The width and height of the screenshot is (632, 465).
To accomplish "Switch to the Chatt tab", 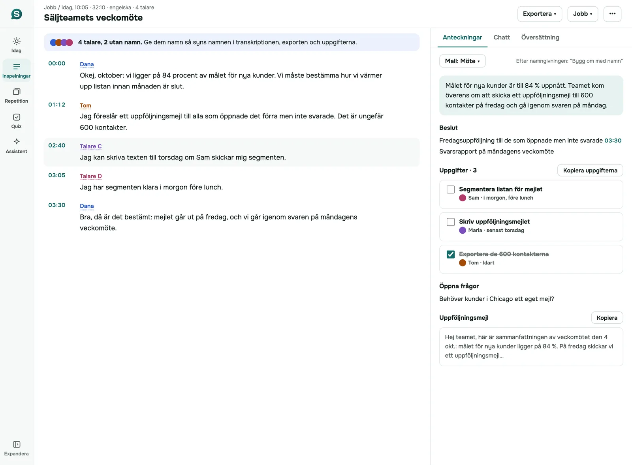I will [502, 37].
